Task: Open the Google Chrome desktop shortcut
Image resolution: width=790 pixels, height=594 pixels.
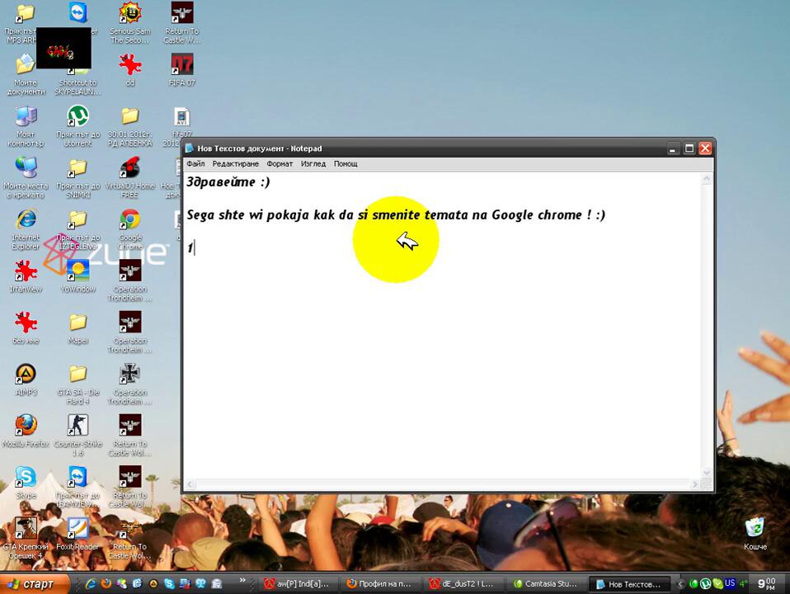Action: tap(129, 220)
